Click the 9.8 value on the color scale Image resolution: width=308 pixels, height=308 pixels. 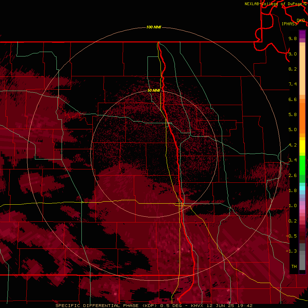click(293, 39)
